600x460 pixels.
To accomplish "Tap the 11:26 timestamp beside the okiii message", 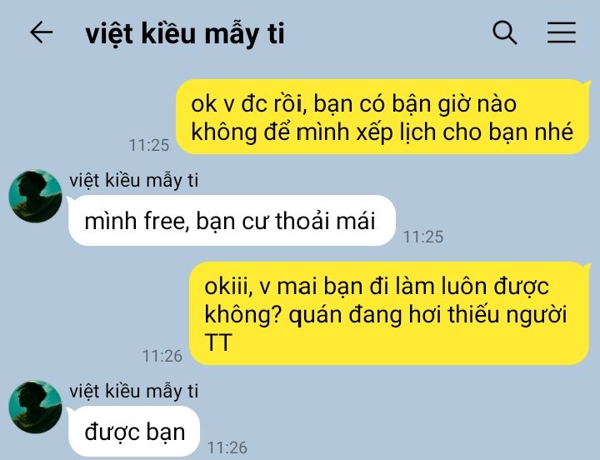I will (162, 356).
